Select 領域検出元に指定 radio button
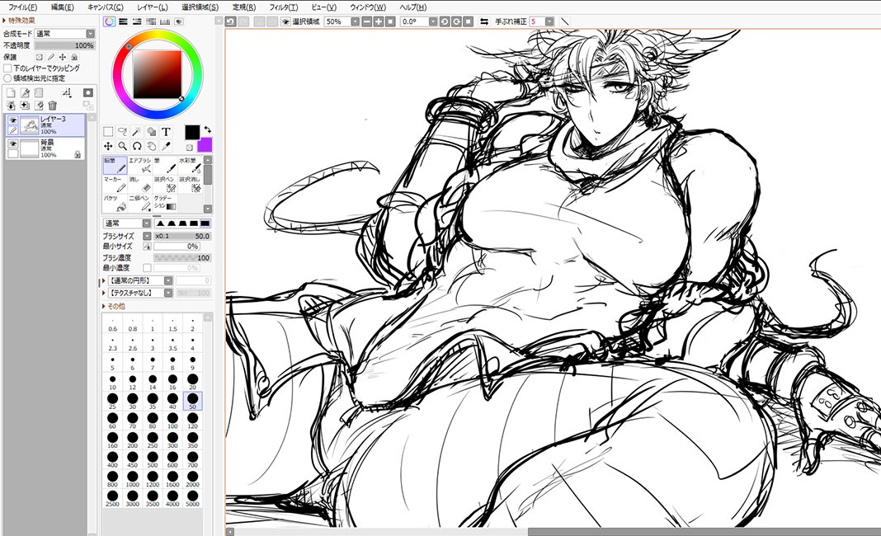The width and height of the screenshot is (881, 536). coord(7,78)
